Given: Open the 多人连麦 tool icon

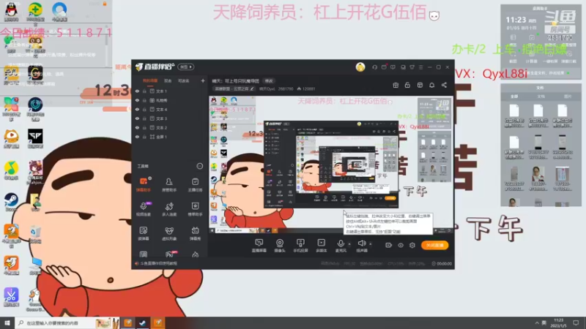Looking at the screenshot, I should [169, 209].
